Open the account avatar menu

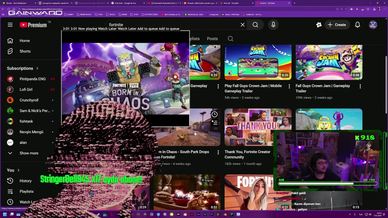point(373,25)
